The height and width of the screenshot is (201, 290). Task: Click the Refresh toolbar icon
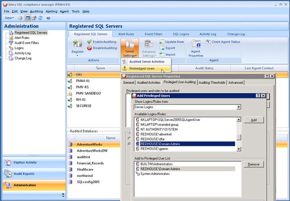pyautogui.click(x=40, y=18)
